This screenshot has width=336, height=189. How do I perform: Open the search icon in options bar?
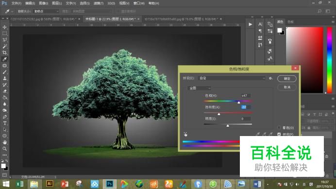click(x=319, y=11)
